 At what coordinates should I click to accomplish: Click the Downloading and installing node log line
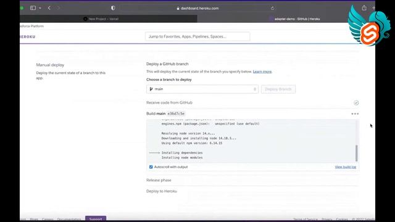[x=199, y=138]
